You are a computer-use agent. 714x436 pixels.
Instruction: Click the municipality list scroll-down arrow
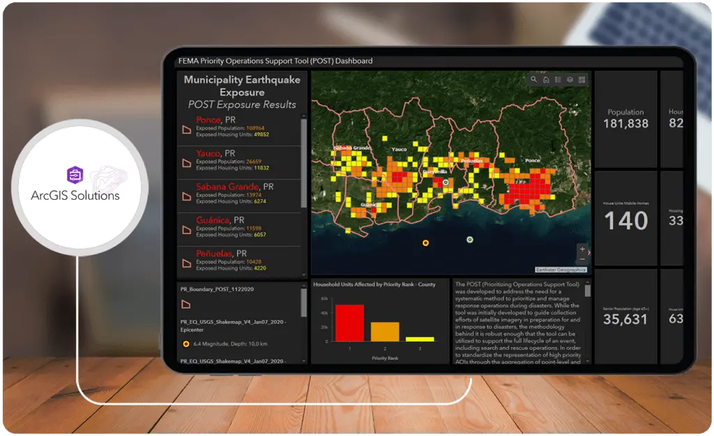click(304, 275)
